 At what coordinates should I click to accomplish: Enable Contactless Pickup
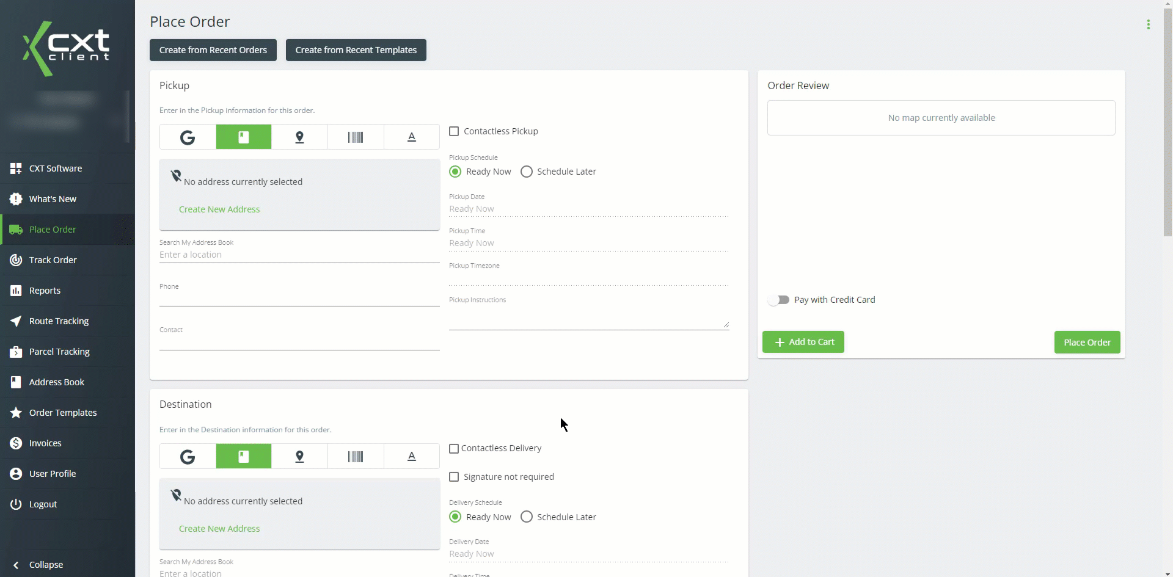[x=453, y=131]
